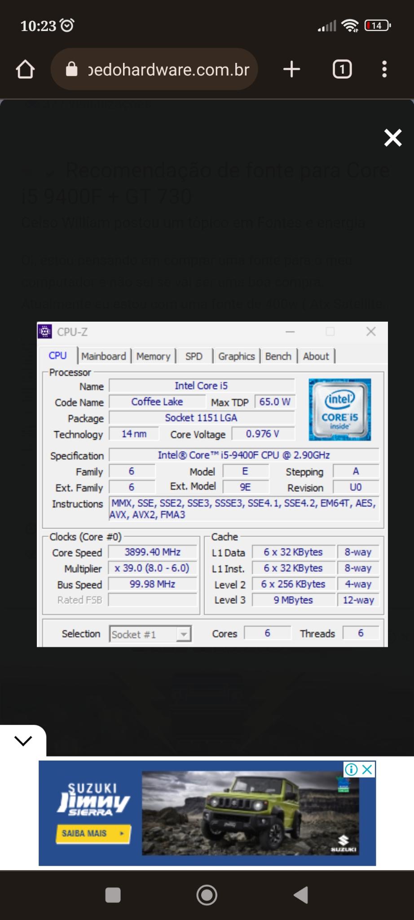Click the Coffee Lake code name value

coord(157,402)
